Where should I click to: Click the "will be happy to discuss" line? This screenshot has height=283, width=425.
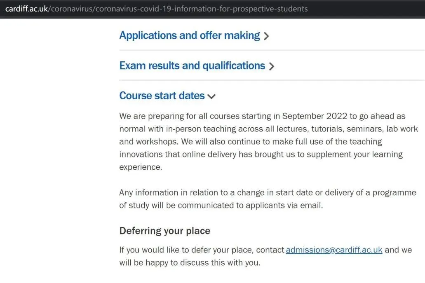pos(189,262)
